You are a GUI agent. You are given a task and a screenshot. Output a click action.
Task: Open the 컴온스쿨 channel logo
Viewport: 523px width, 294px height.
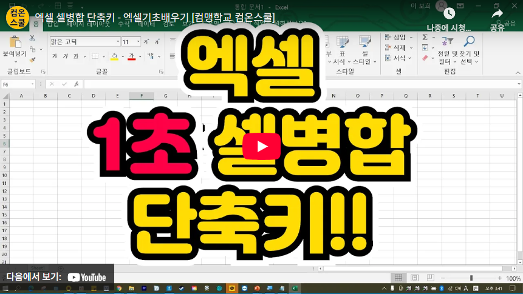(x=18, y=18)
